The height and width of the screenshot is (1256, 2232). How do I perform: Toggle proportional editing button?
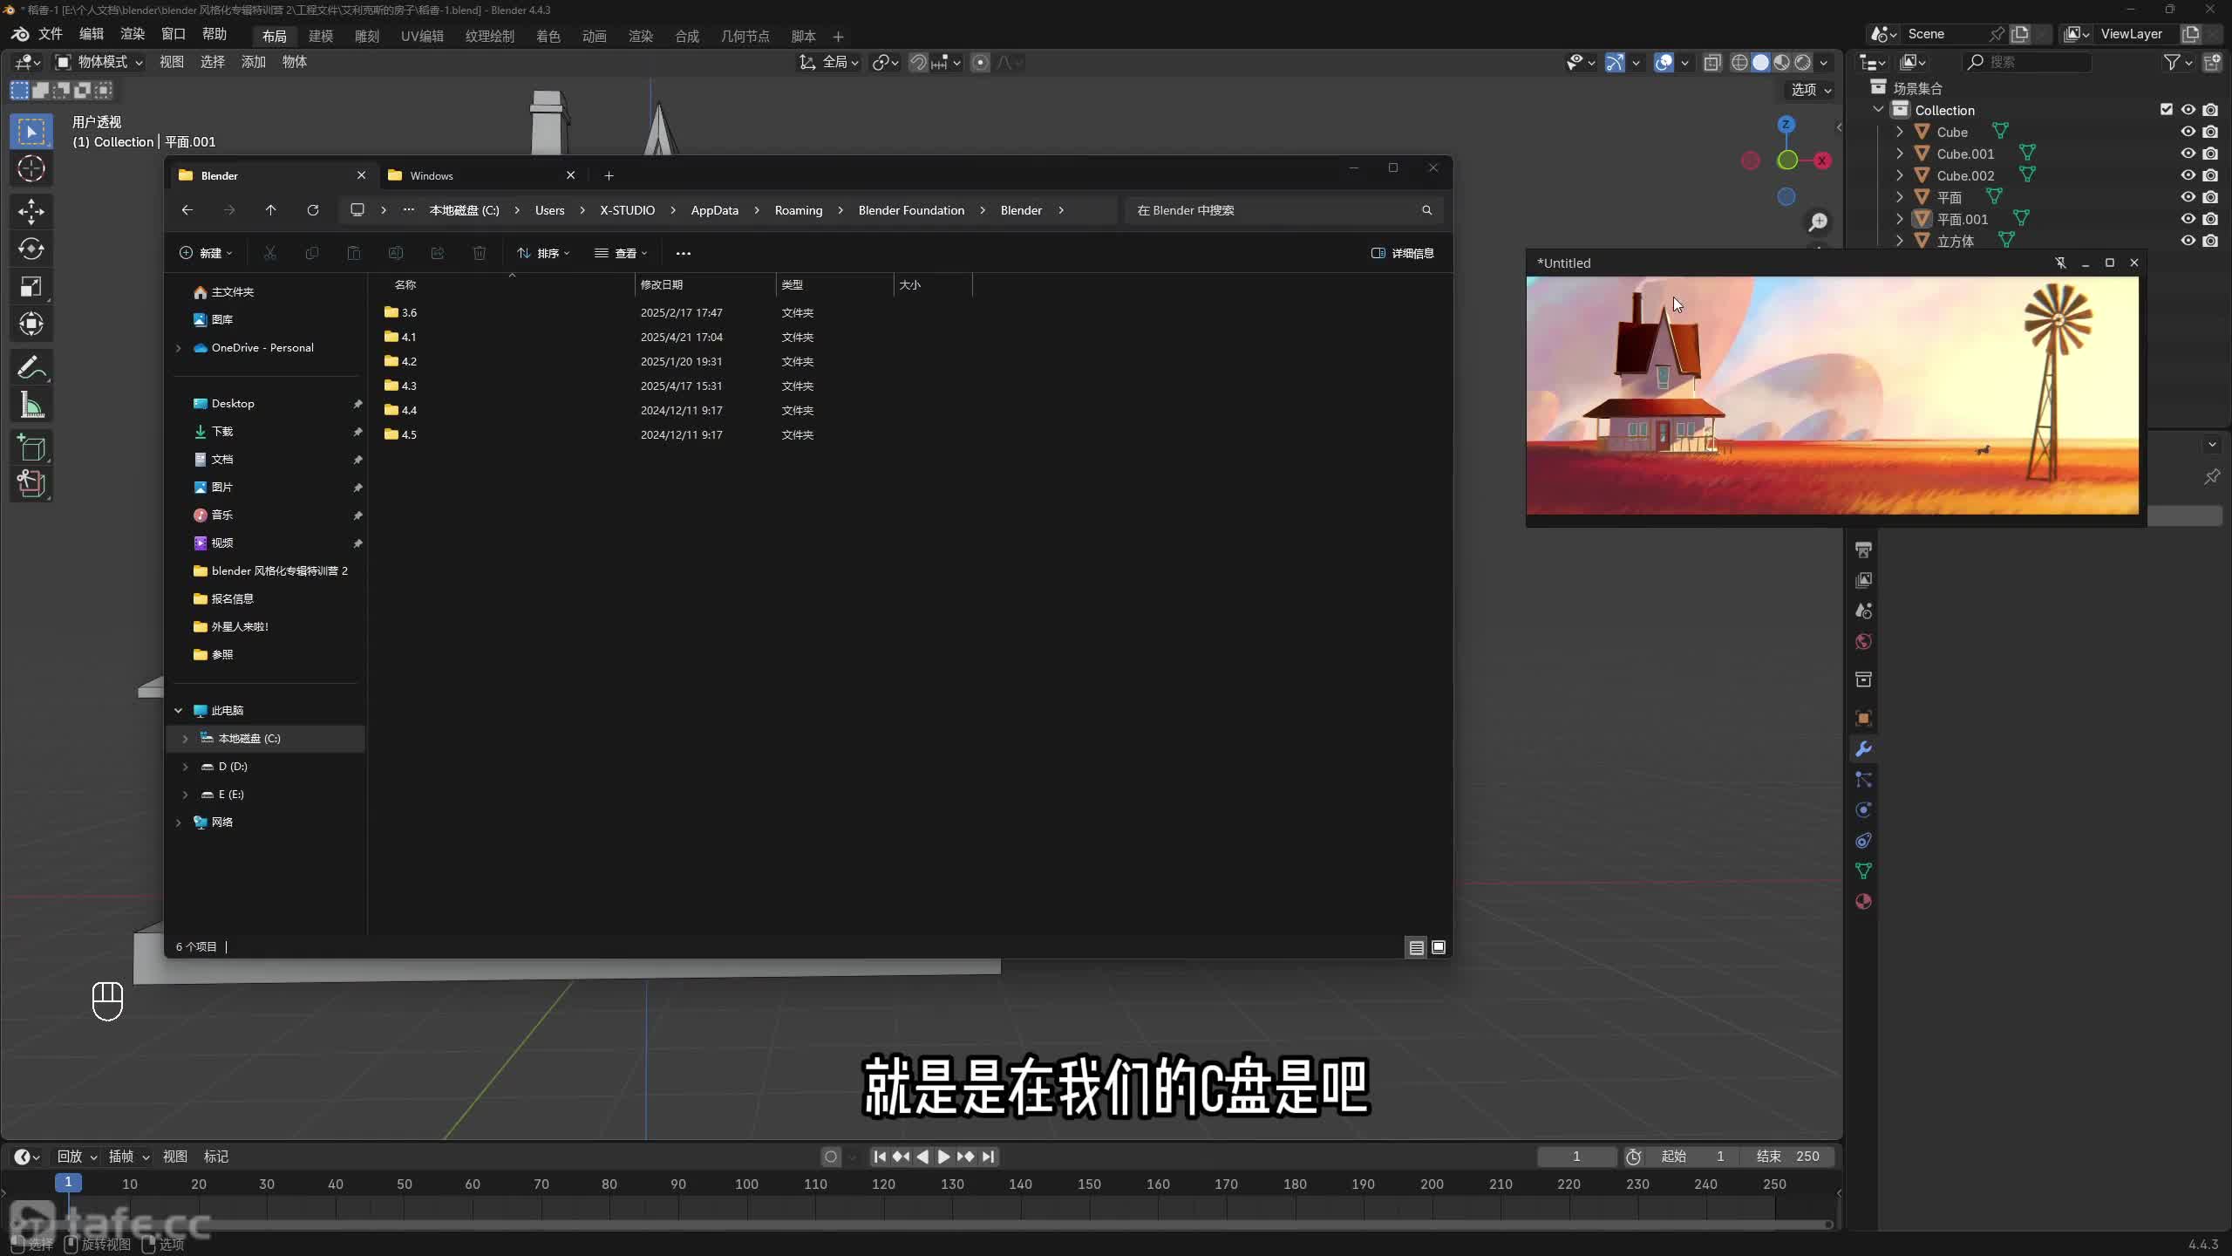click(x=980, y=62)
